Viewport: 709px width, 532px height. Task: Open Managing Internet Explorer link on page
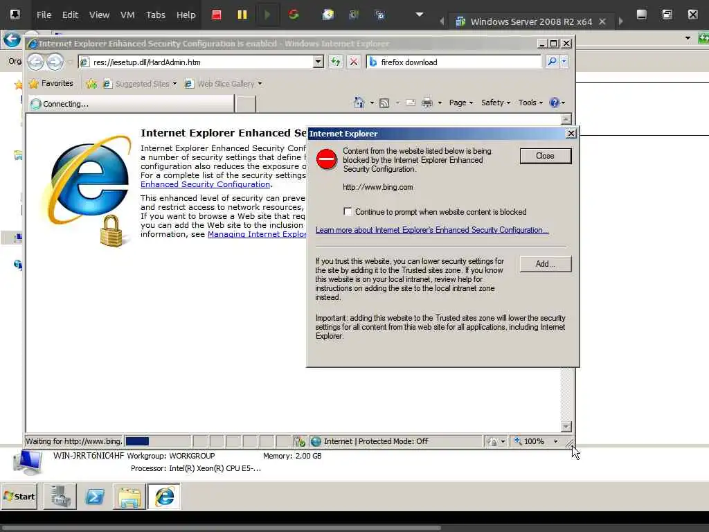pyautogui.click(x=257, y=234)
